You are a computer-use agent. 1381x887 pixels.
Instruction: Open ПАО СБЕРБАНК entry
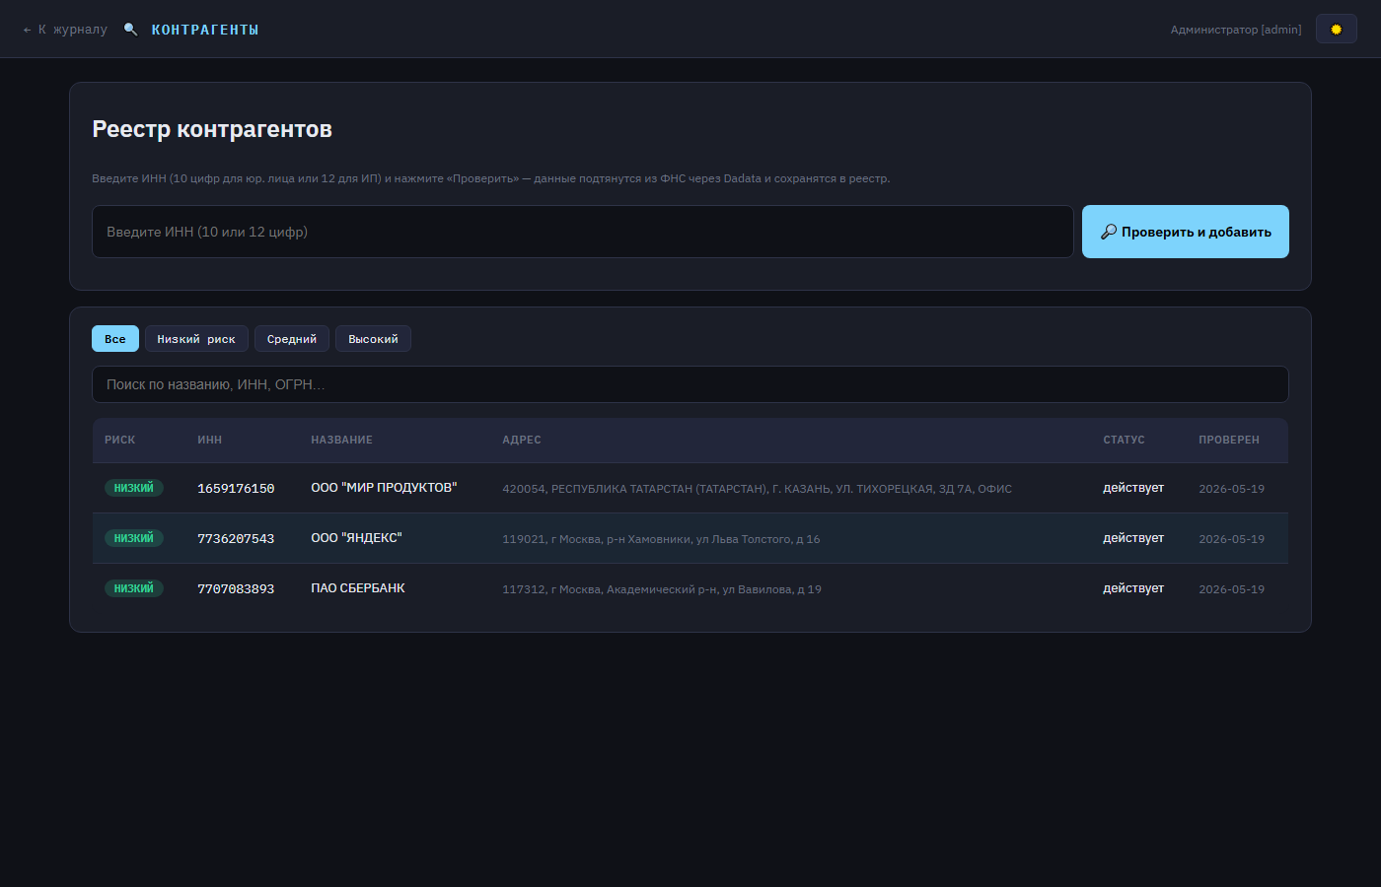tap(358, 588)
